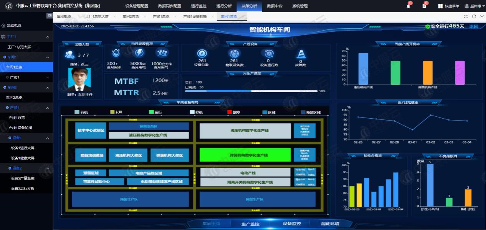Click the 故障数 warning cone icon
This screenshot has width=486, height=230.
pos(301,54)
